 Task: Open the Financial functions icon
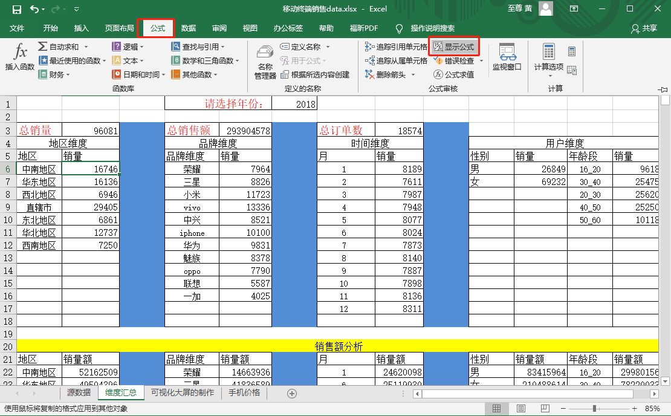[x=43, y=74]
